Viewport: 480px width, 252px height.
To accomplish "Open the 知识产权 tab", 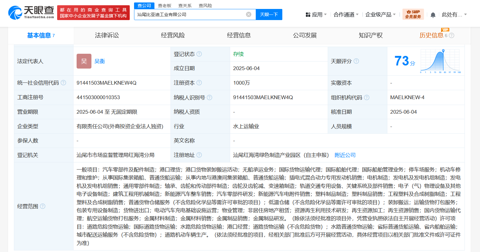I will (371, 36).
